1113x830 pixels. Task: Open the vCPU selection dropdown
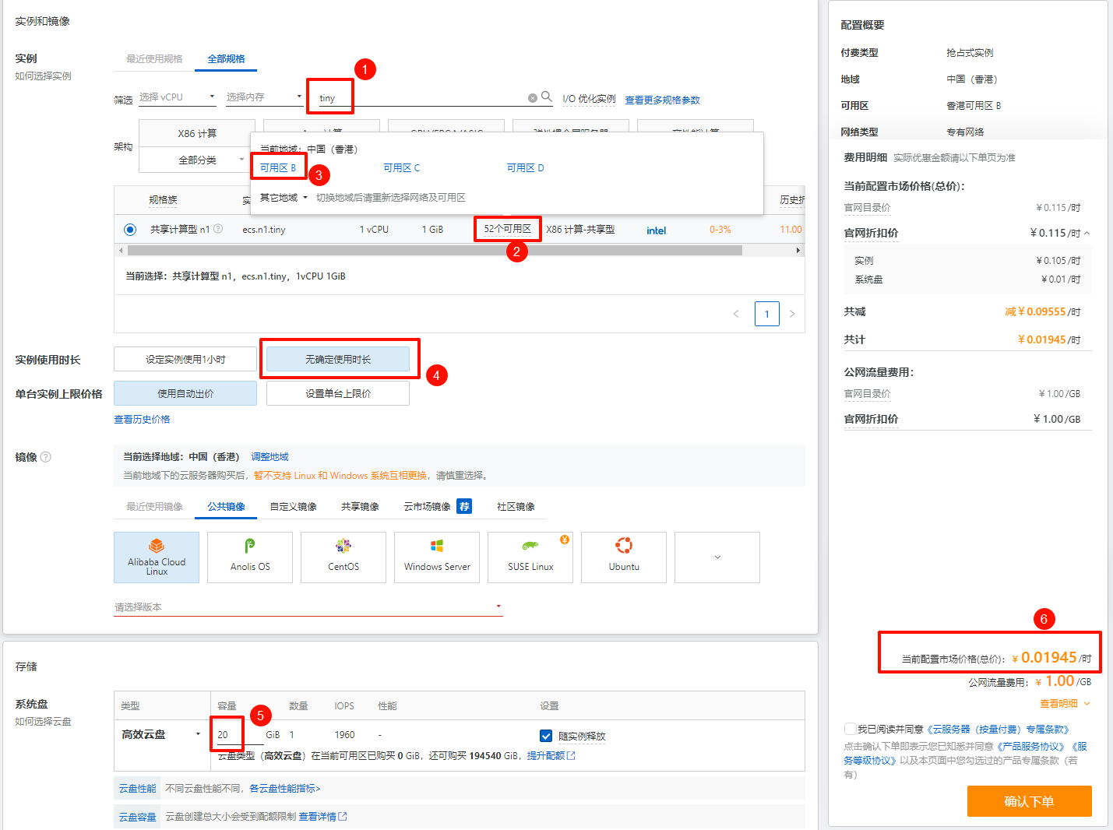coord(177,97)
